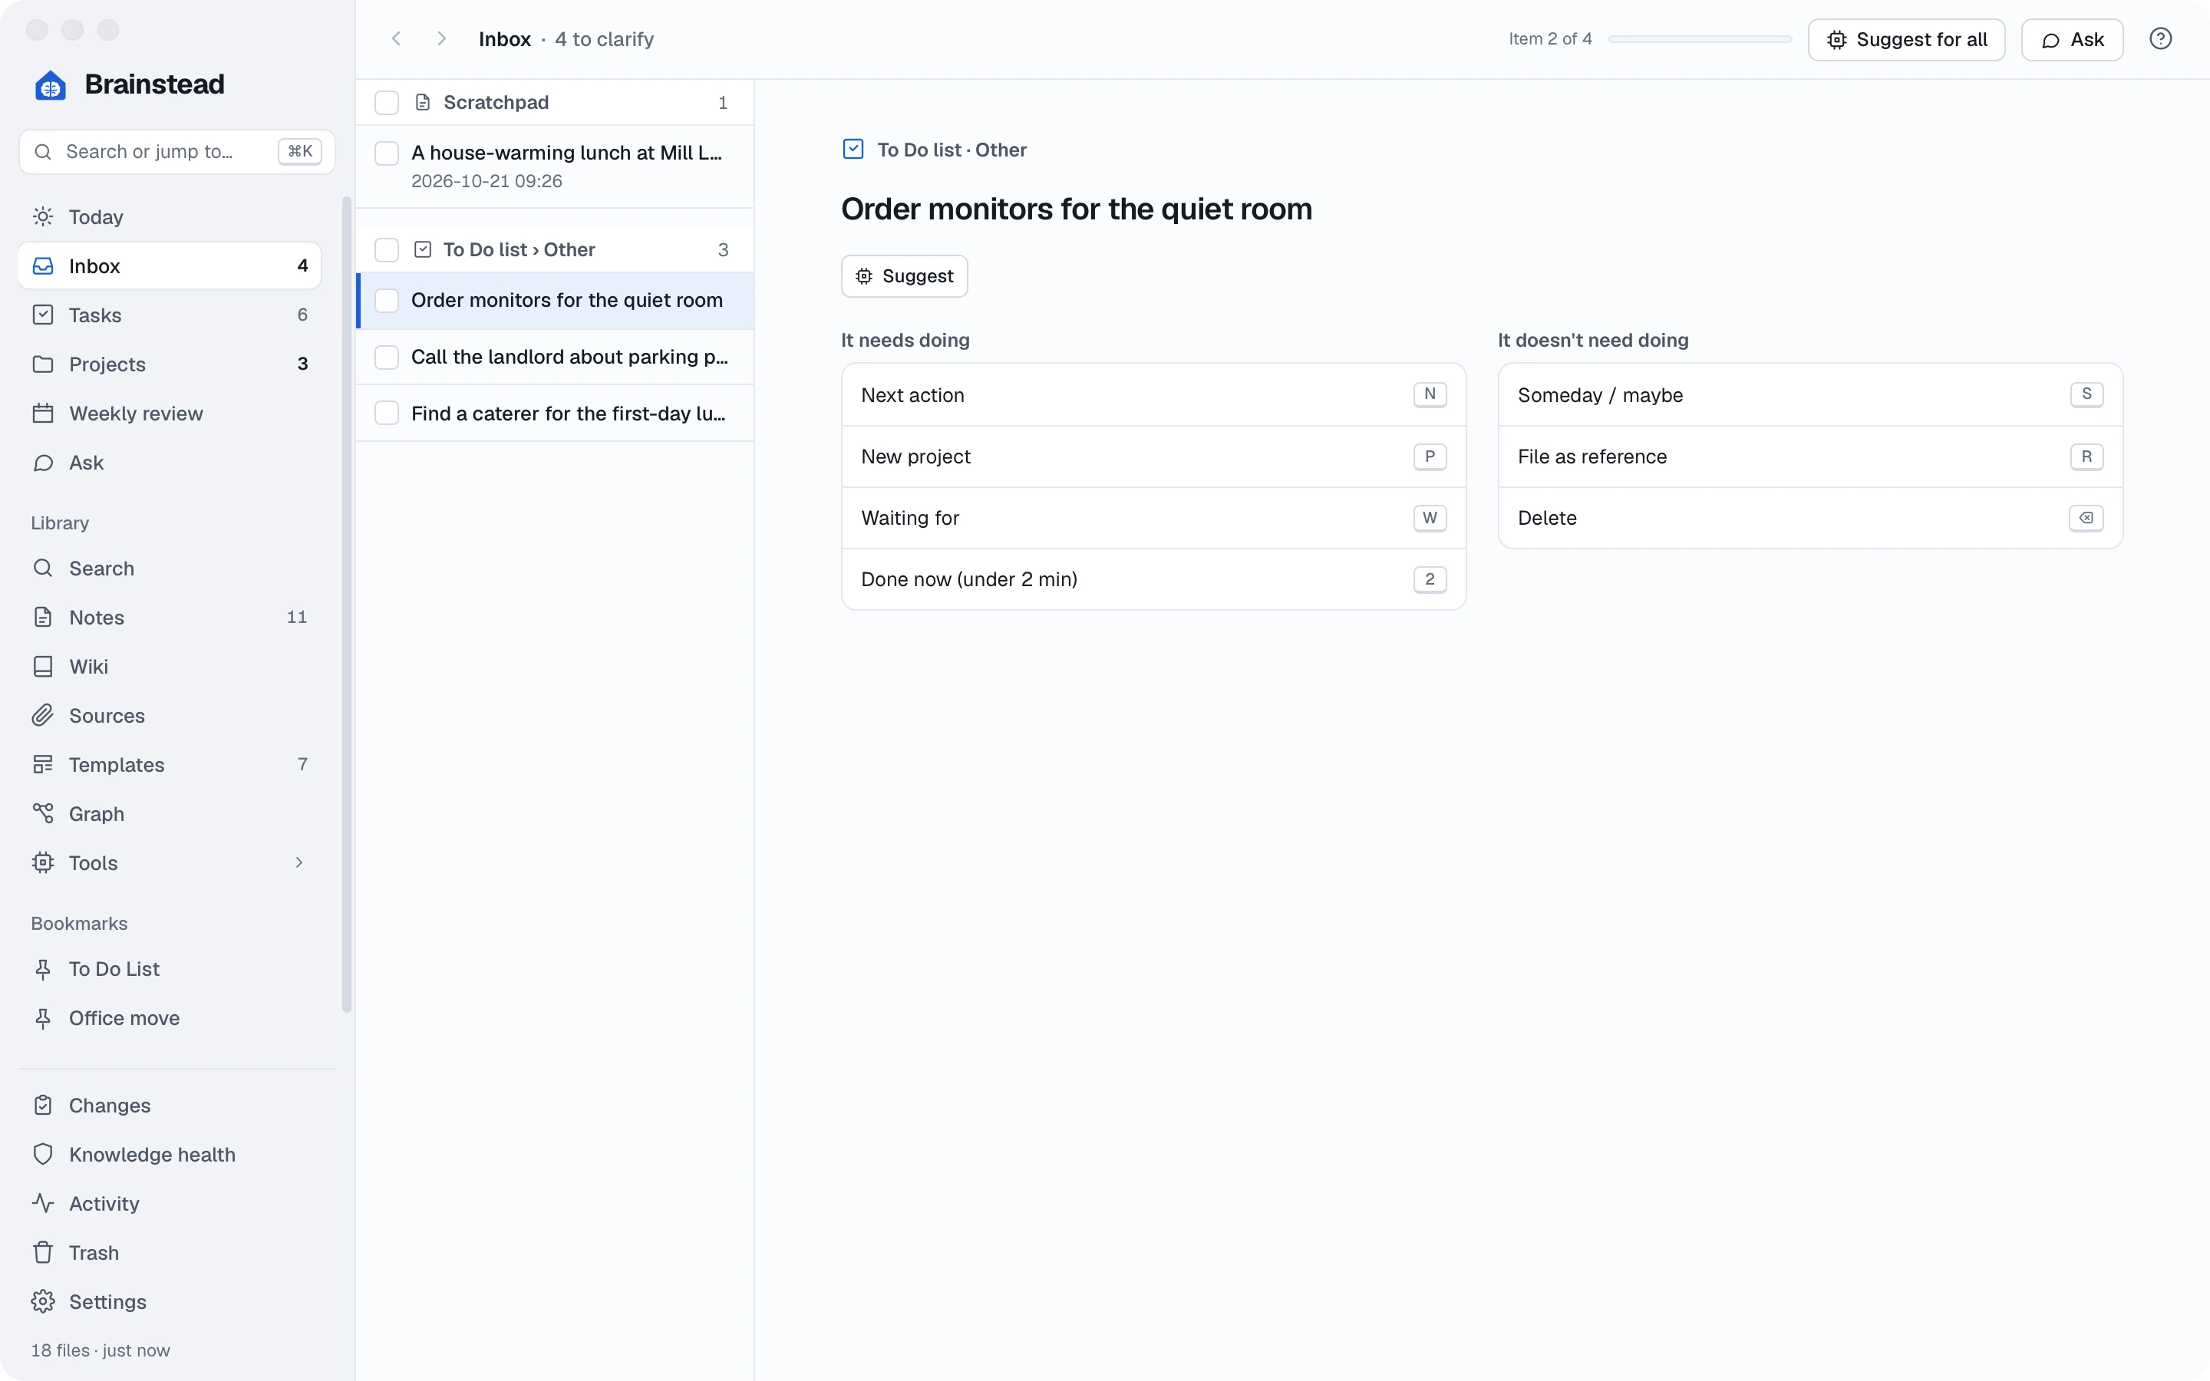Viewport: 2210px width, 1381px height.
Task: Click the Search or jump to field
Action: pyautogui.click(x=177, y=152)
